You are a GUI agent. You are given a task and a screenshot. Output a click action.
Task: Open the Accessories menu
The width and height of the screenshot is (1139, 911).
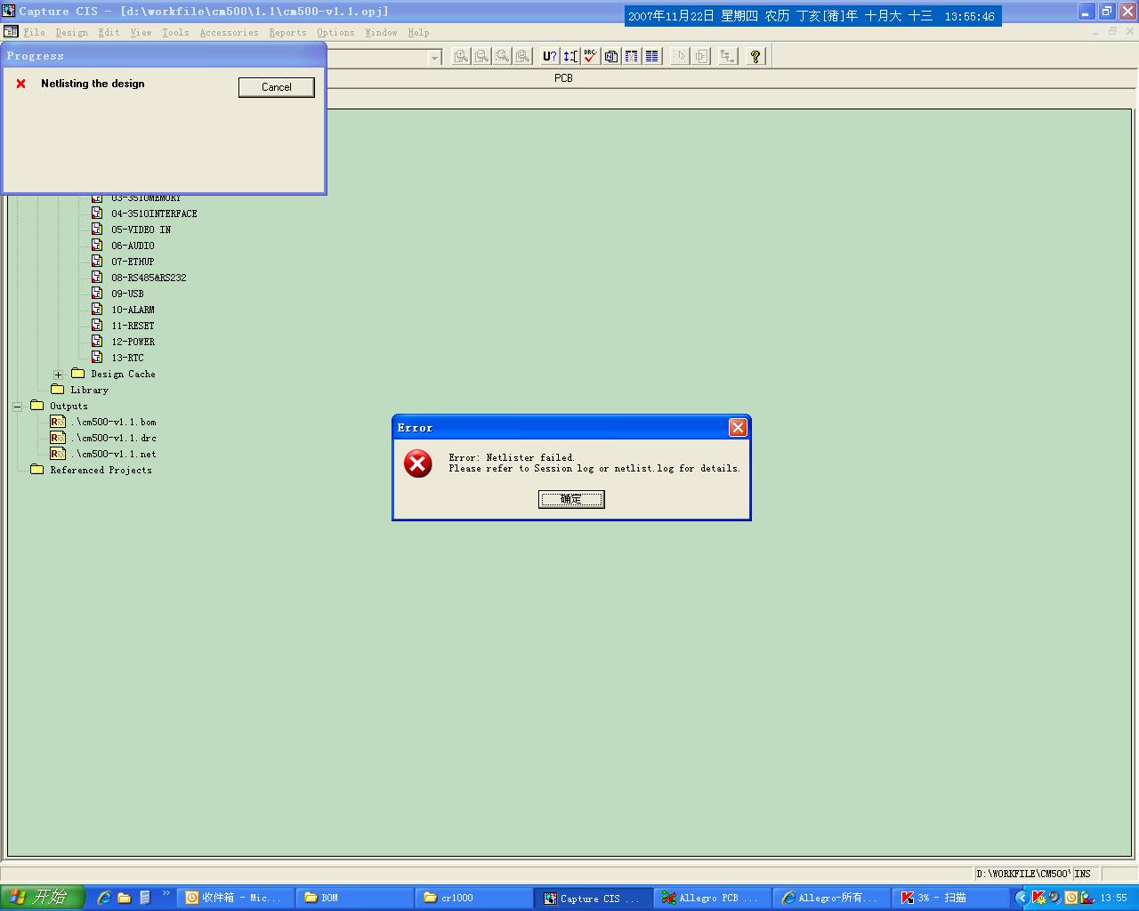[229, 32]
